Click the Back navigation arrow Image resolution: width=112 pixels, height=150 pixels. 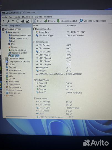4,21
